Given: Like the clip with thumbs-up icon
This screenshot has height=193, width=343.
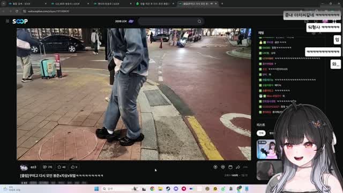Looking at the screenshot, I should pos(73,167).
